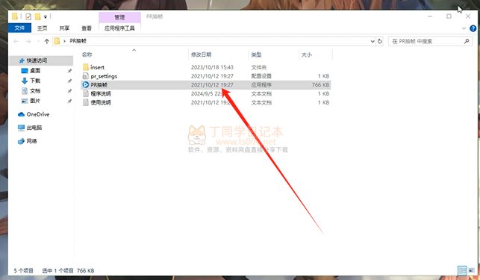Open the quick access toolbar customize dropdown
Image resolution: width=480 pixels, height=280 pixels.
click(x=46, y=16)
